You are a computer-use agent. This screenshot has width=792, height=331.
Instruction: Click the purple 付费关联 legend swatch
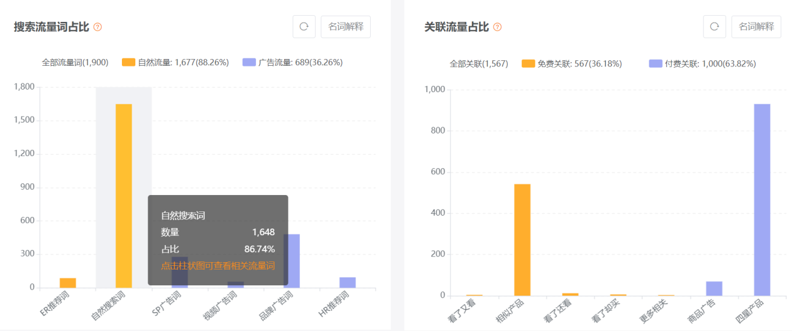coord(655,63)
